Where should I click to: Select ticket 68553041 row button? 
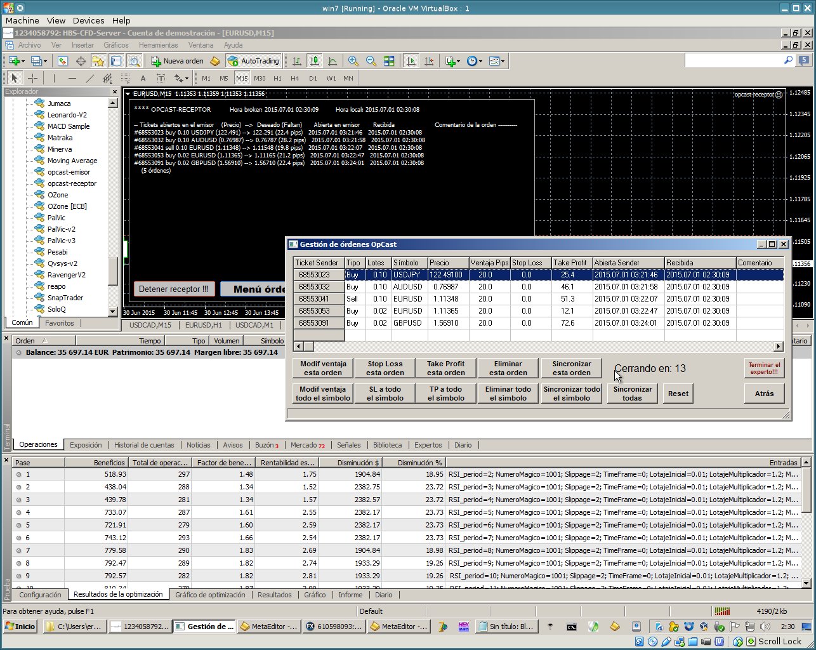(319, 299)
